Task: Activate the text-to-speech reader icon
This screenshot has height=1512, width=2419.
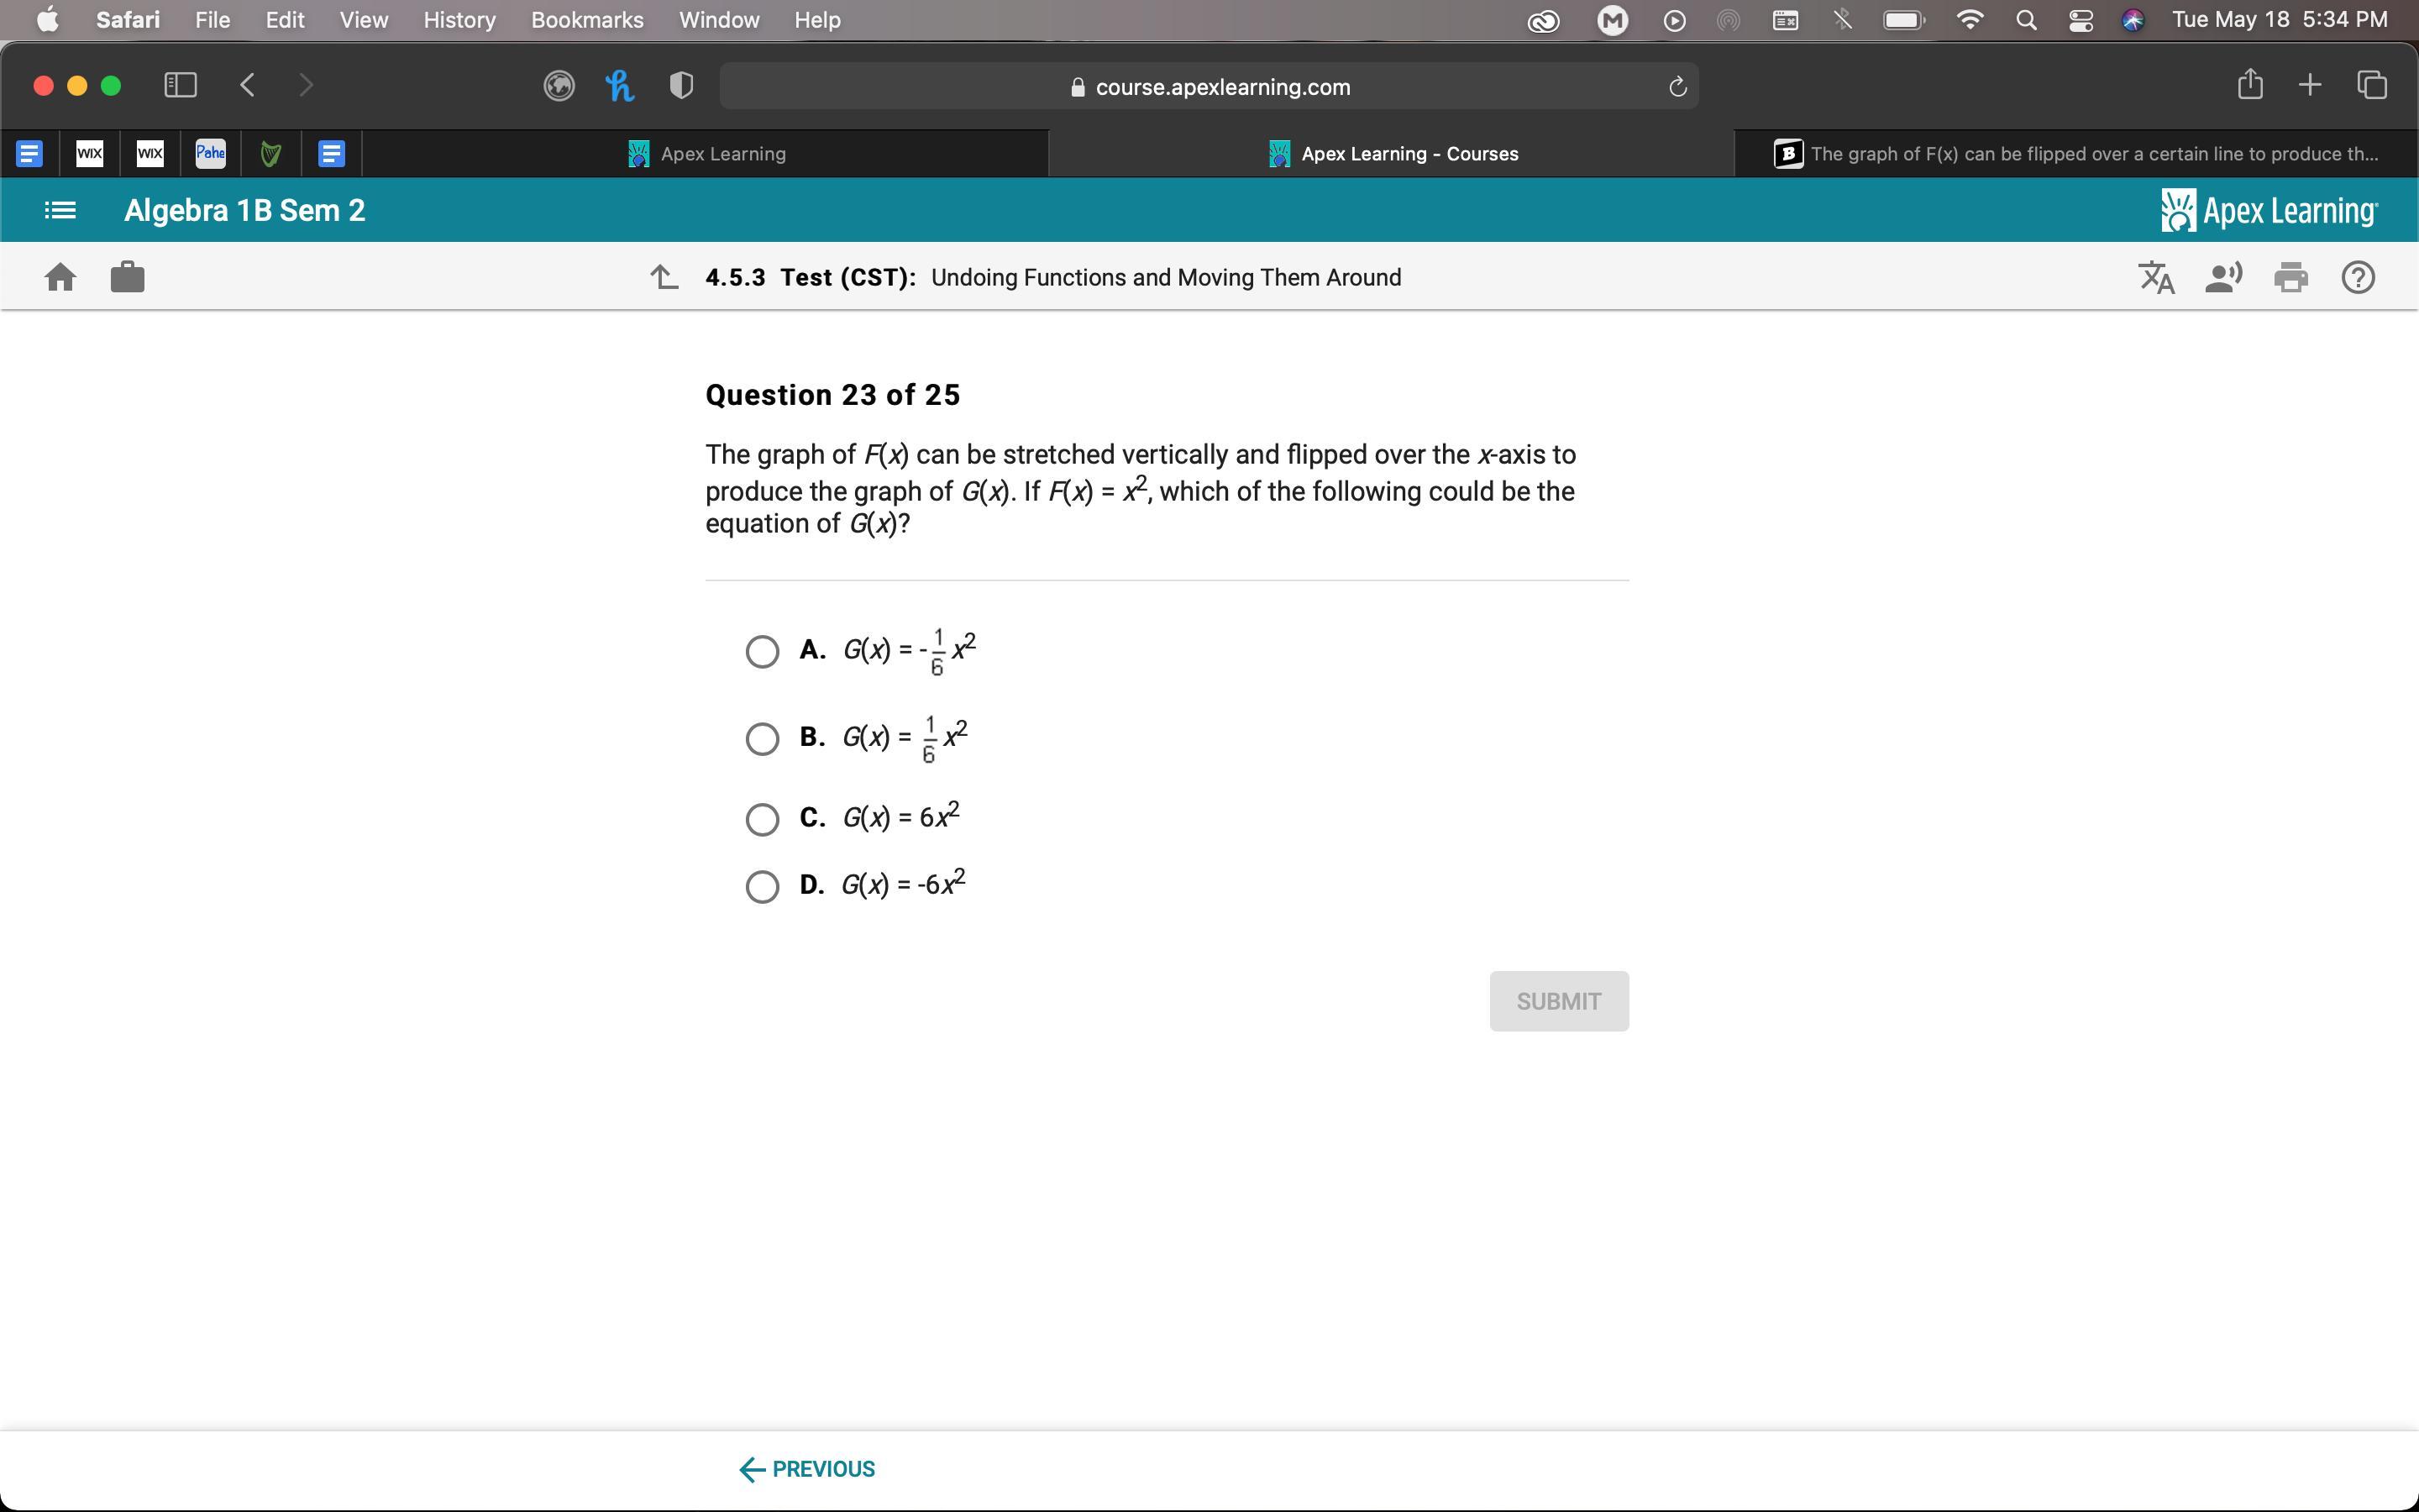Action: (2223, 277)
